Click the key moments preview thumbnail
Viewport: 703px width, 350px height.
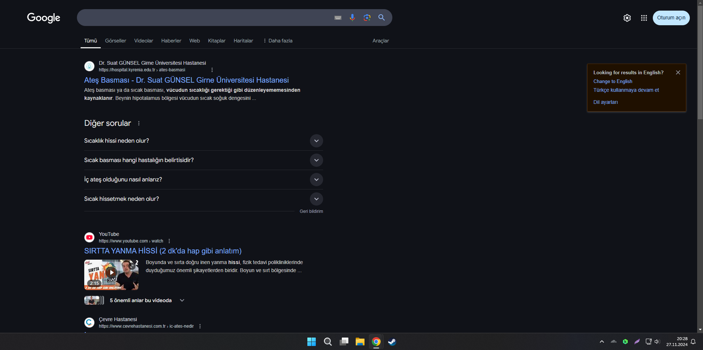pyautogui.click(x=94, y=300)
